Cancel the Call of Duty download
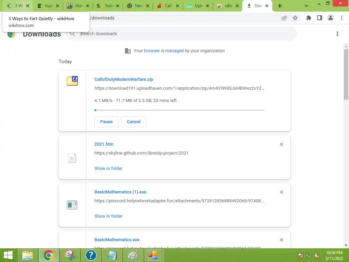This screenshot has height=262, width=349. pyautogui.click(x=134, y=122)
